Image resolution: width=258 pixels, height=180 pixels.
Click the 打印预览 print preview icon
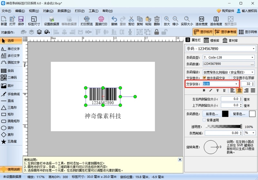[x=86, y=21]
